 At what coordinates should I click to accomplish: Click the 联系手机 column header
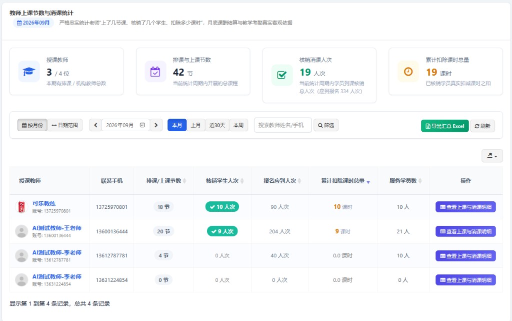click(111, 181)
